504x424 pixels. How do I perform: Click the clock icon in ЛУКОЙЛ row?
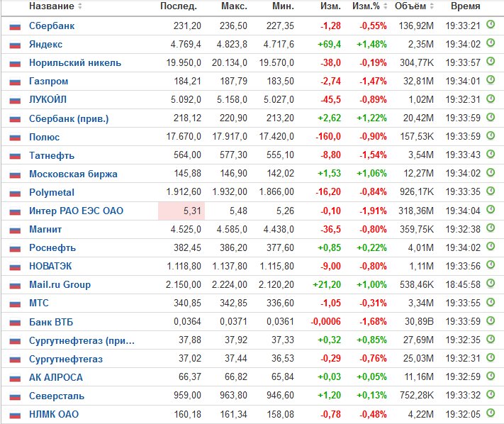(x=491, y=99)
